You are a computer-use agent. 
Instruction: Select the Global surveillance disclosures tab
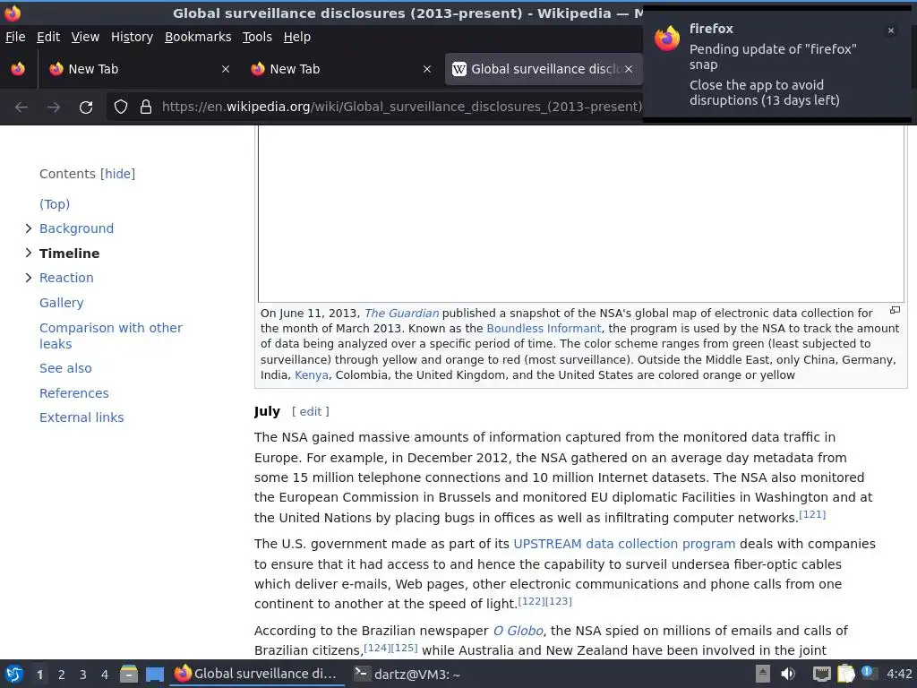[x=544, y=69]
